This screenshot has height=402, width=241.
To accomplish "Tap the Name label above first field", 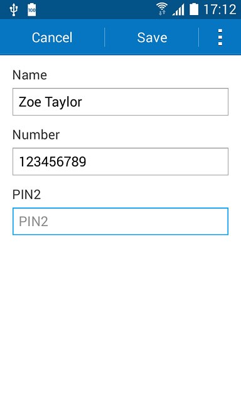I will pyautogui.click(x=29, y=75).
